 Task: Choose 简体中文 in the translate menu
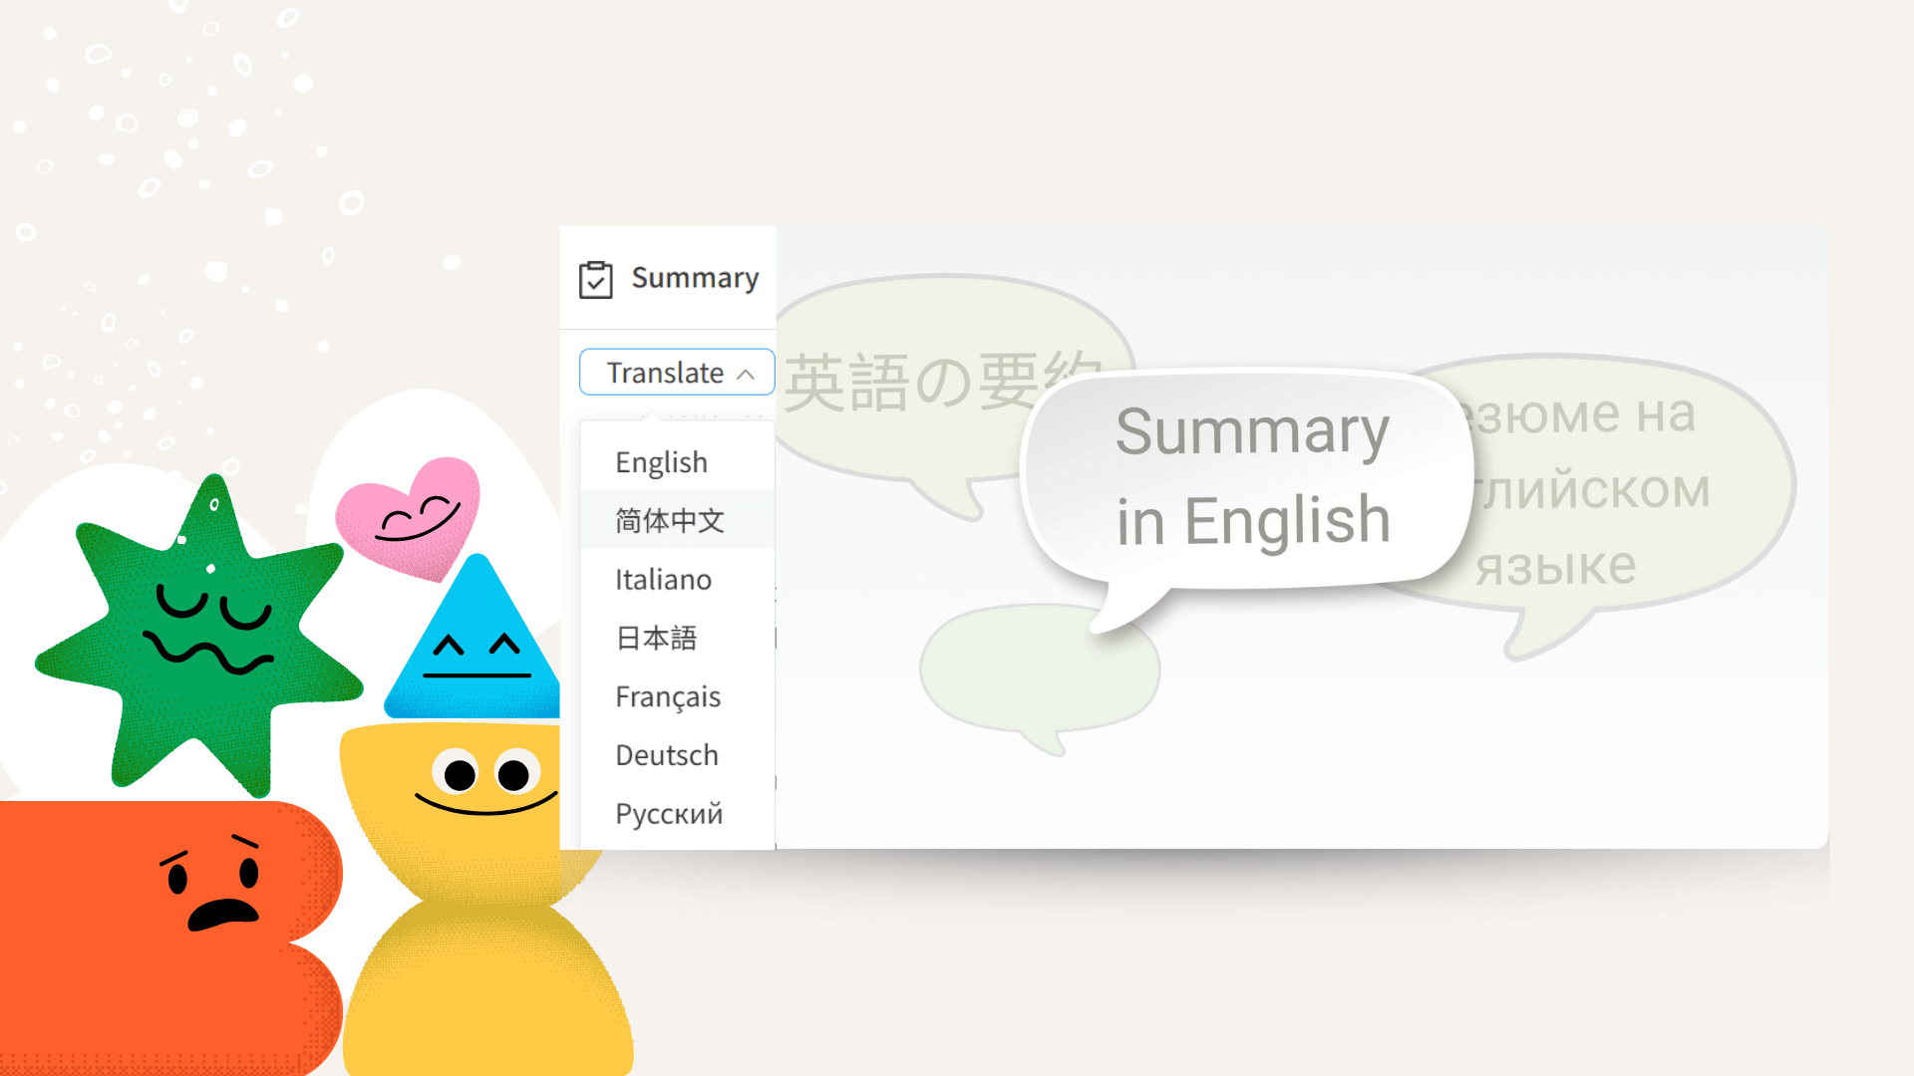pos(678,520)
